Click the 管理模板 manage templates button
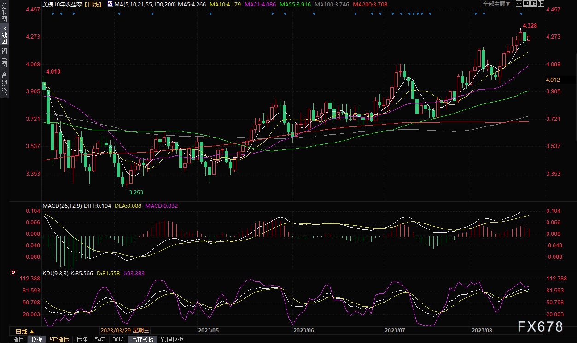 pyautogui.click(x=172, y=339)
